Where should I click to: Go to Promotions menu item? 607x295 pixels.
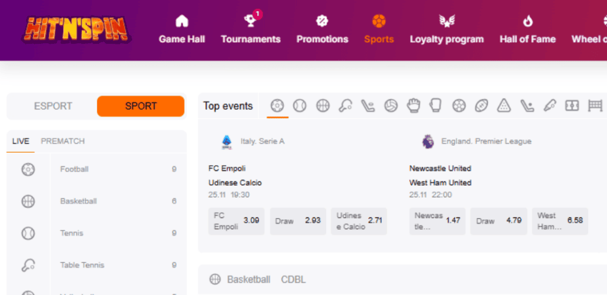[322, 40]
